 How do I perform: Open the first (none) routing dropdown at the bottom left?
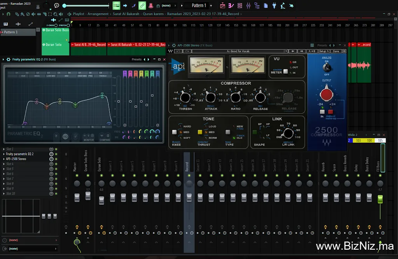coord(30,240)
